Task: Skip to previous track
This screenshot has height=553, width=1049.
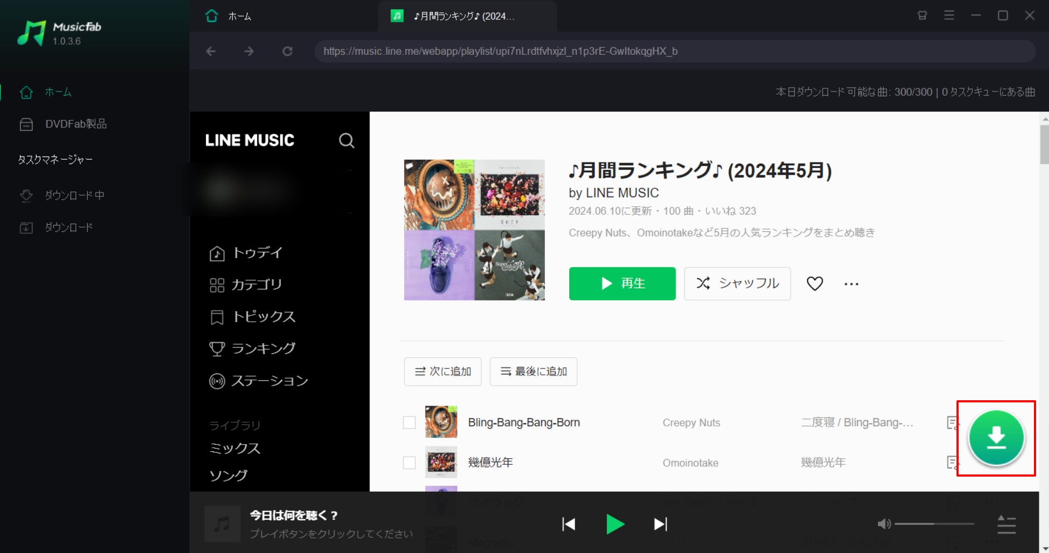Action: 569,524
